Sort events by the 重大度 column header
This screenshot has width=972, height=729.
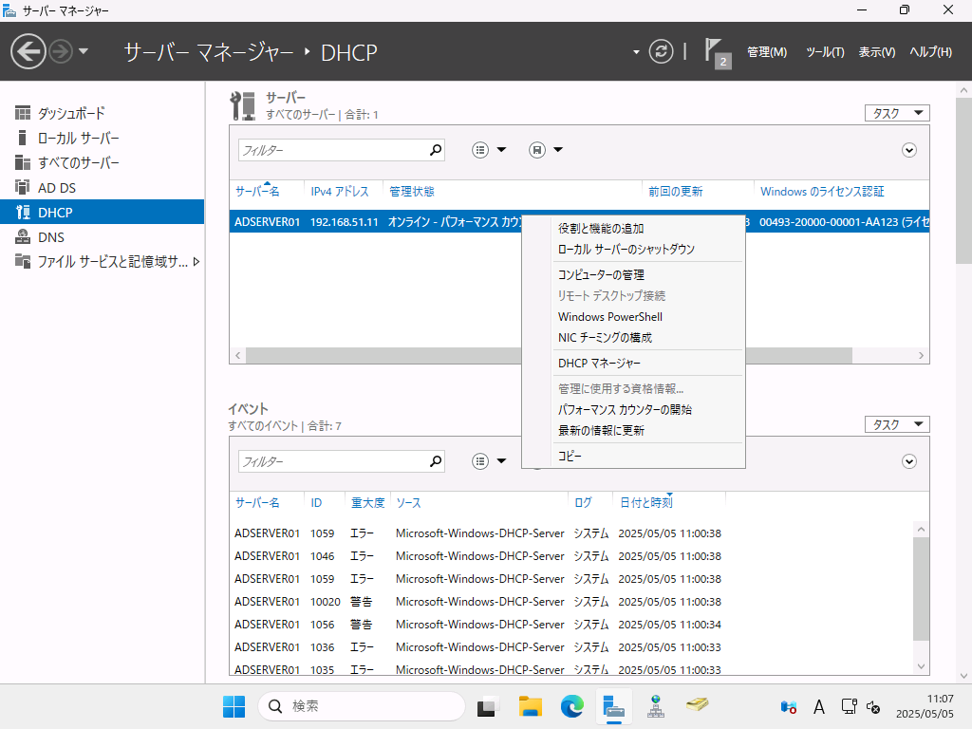367,503
